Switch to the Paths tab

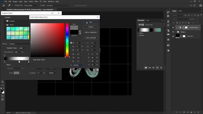point(180,11)
